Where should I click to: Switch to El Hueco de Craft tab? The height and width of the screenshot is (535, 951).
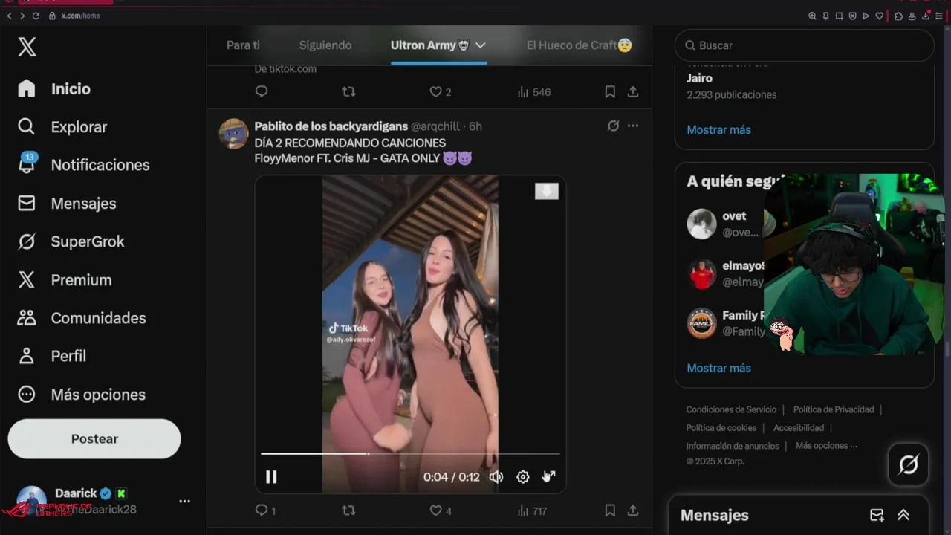point(580,45)
